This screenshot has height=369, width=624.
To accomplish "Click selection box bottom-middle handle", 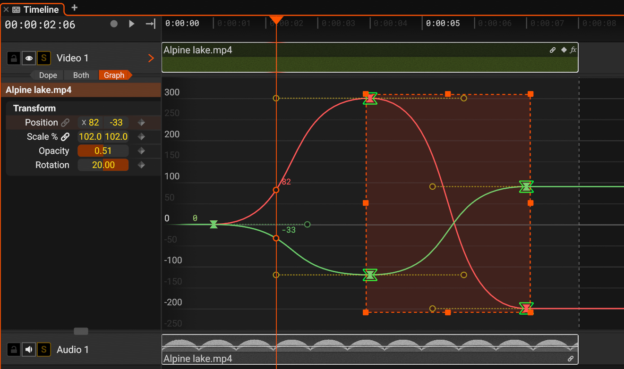I will [x=448, y=312].
